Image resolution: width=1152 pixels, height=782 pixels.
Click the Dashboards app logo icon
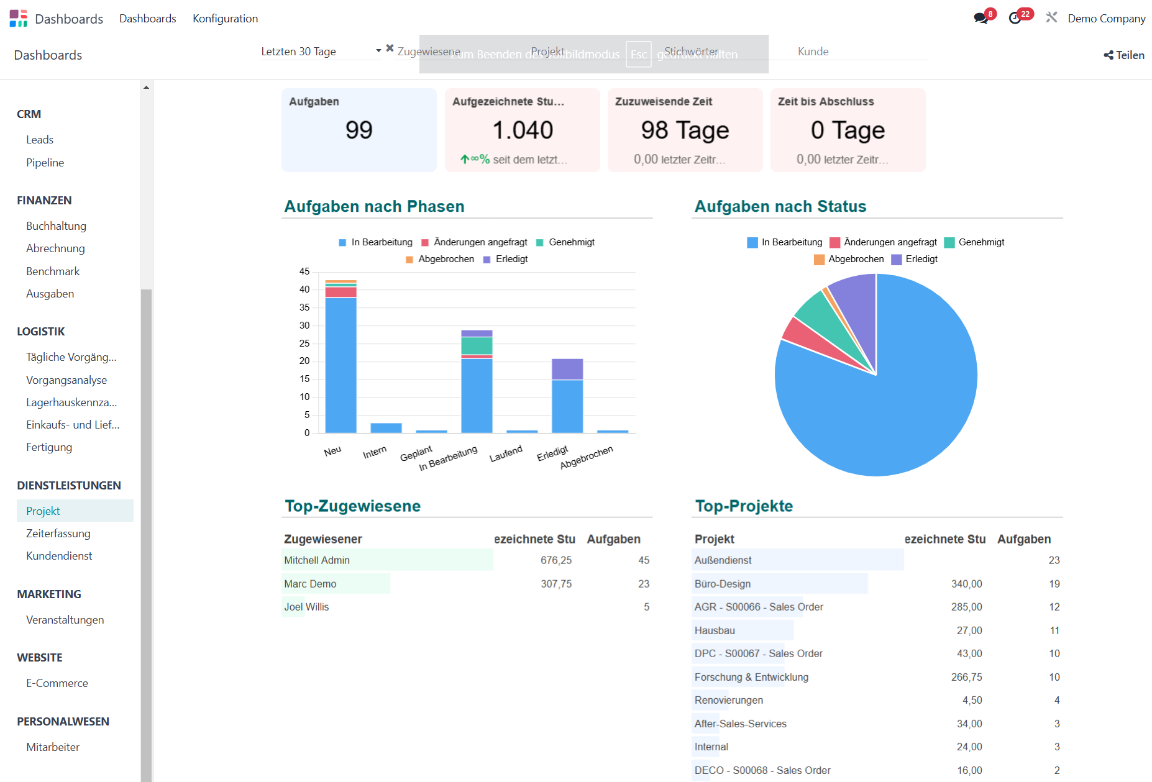click(x=18, y=18)
